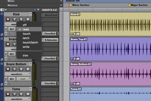Solo the Toms track
This screenshot has width=151, height=101.
[x=21, y=94]
